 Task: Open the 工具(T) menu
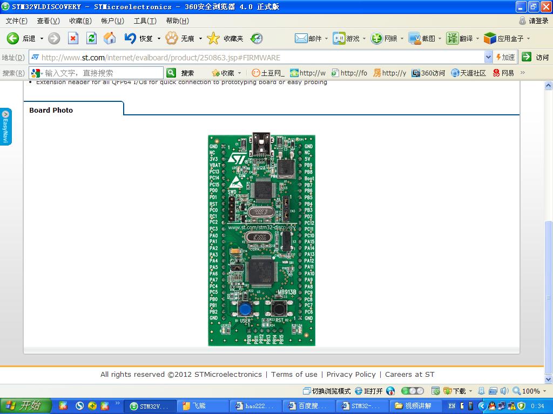(145, 21)
